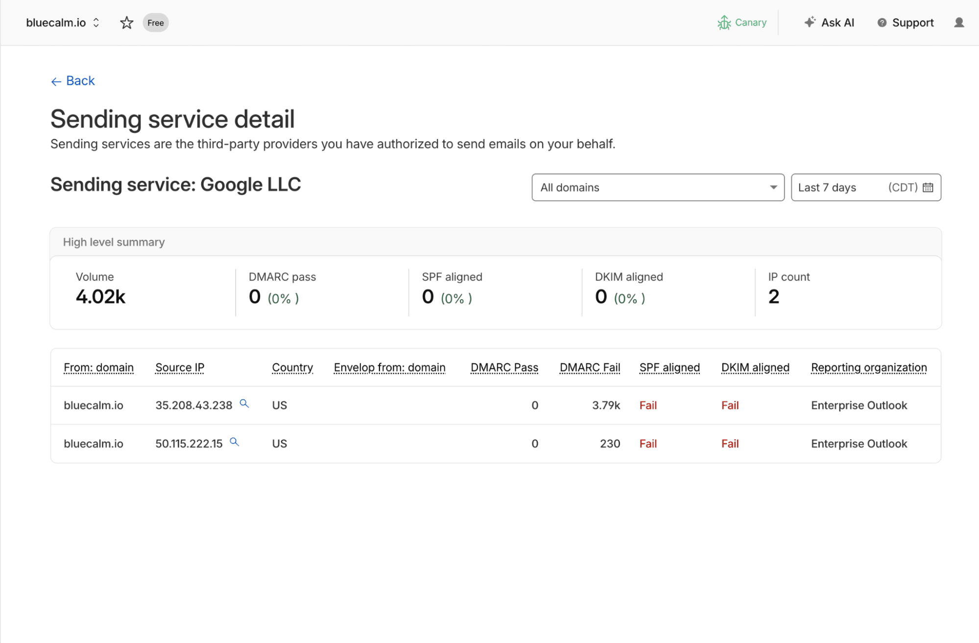Open the Last 7 days date picker
The height and width of the screenshot is (643, 979).
click(866, 188)
